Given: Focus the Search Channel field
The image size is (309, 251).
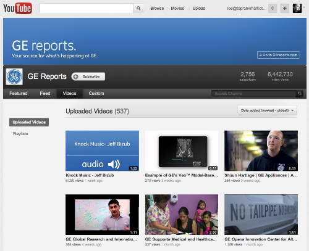Looking at the screenshot, I should tap(253, 94).
